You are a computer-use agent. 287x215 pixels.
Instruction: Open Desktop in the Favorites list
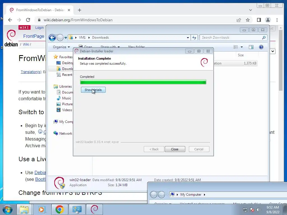(65, 63)
